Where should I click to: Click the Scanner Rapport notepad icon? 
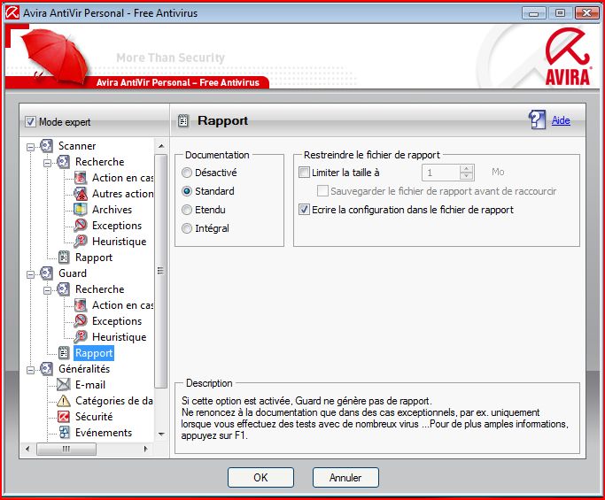[x=64, y=258]
